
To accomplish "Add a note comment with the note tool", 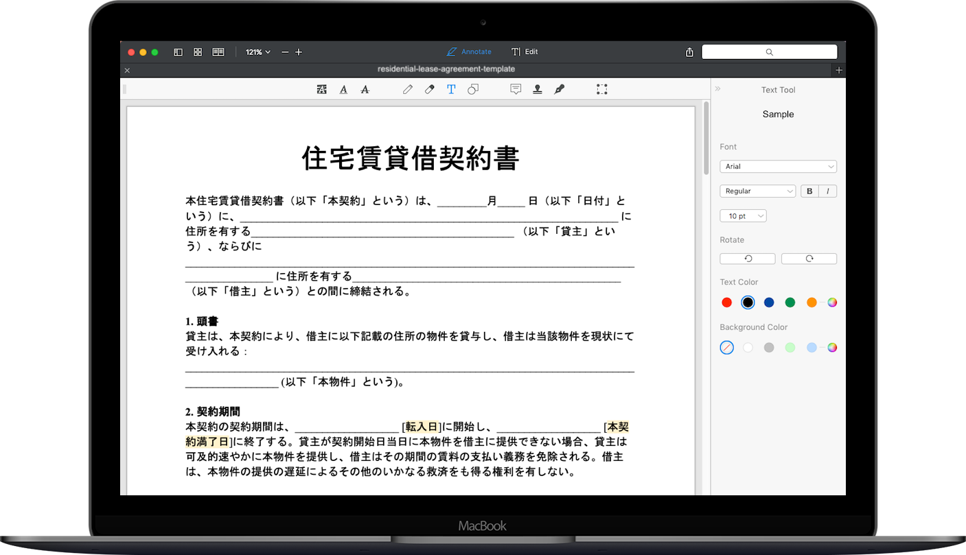I will (x=516, y=89).
